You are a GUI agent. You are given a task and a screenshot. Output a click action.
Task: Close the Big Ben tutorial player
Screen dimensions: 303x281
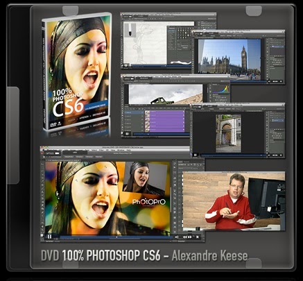[x=281, y=81]
